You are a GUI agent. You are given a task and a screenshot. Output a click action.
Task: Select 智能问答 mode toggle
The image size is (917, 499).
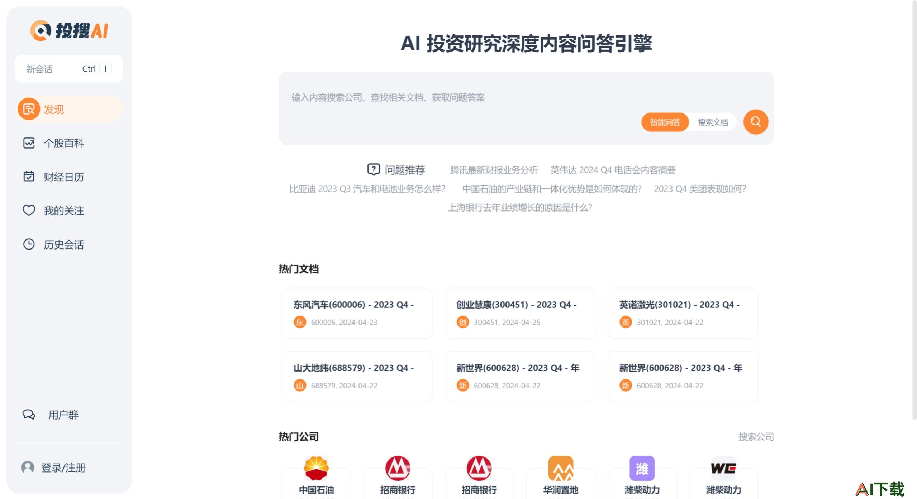pos(665,122)
